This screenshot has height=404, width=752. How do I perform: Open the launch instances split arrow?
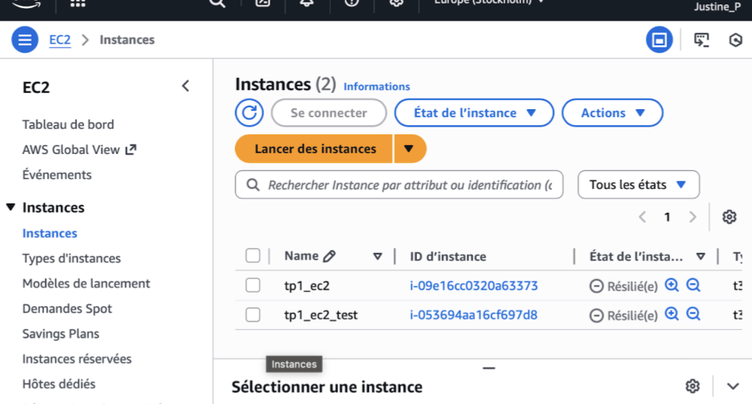click(x=410, y=149)
